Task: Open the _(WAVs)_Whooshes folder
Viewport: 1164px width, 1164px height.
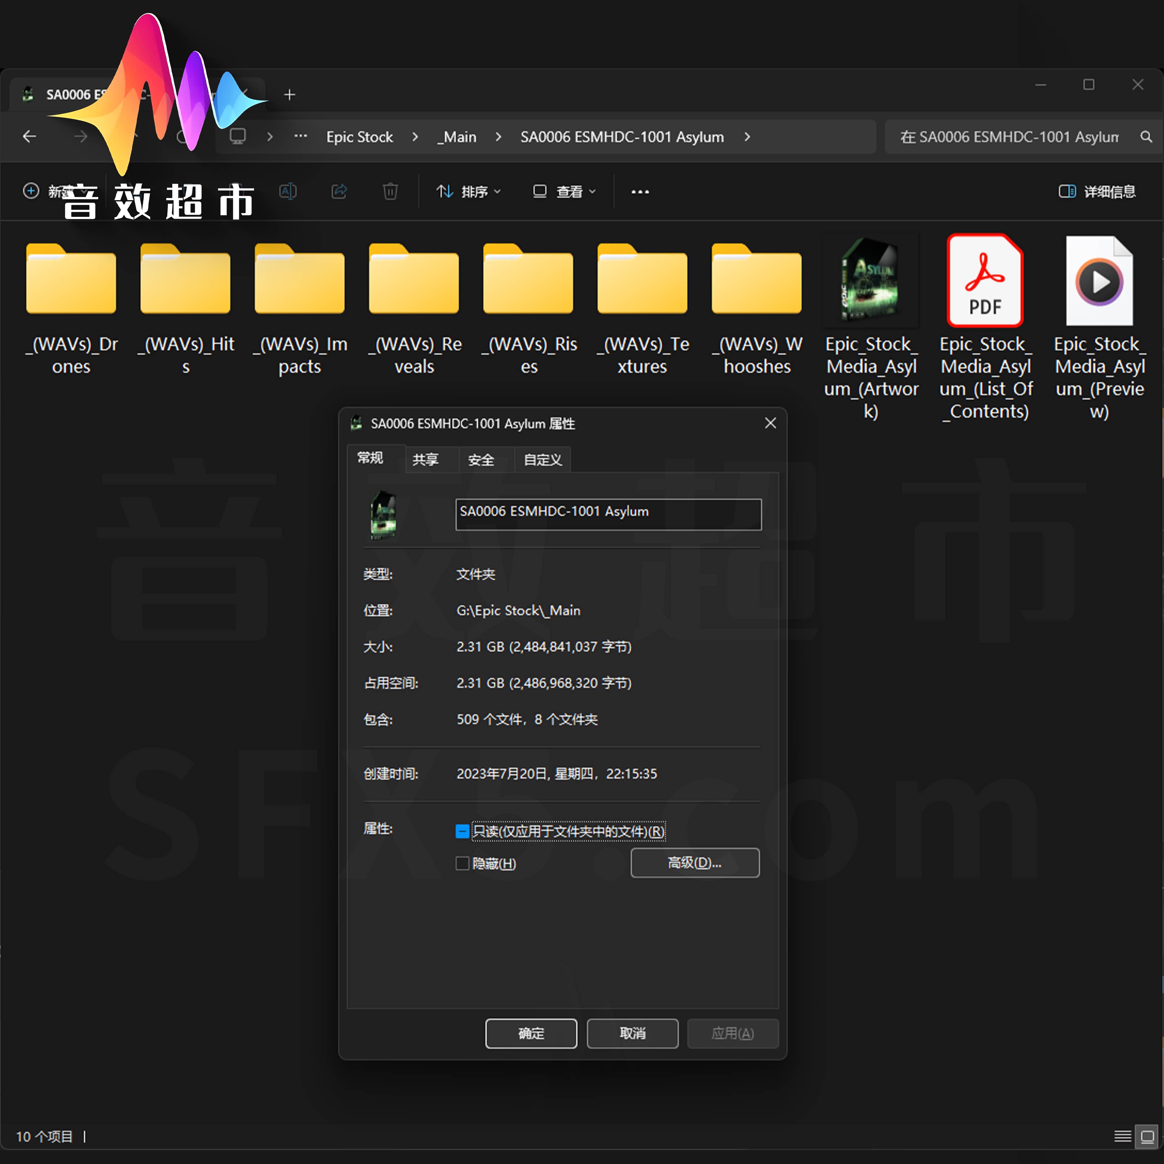Action: pos(756,280)
